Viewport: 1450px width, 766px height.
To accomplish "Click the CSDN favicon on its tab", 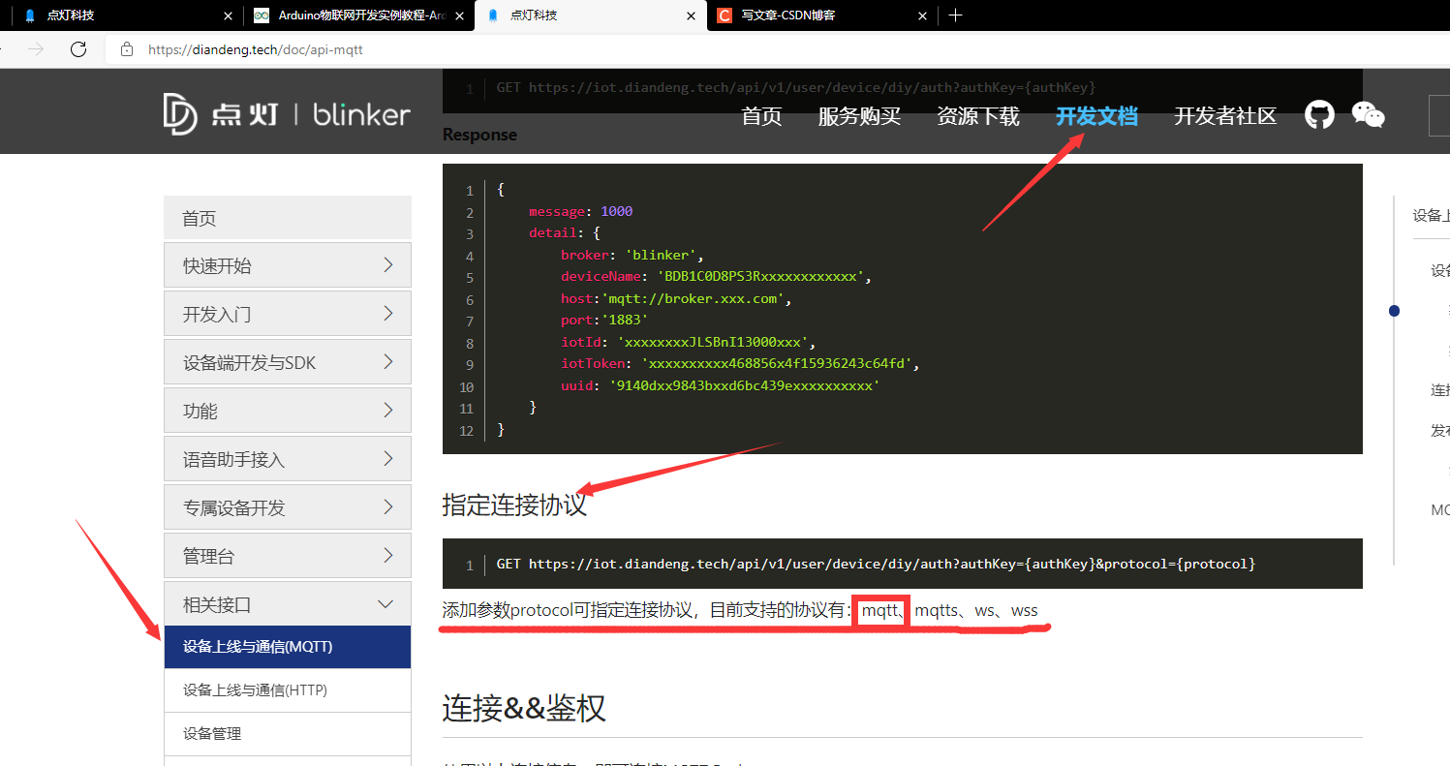I will (x=725, y=15).
